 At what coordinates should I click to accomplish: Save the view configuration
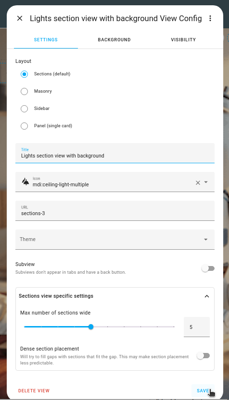tap(203, 390)
